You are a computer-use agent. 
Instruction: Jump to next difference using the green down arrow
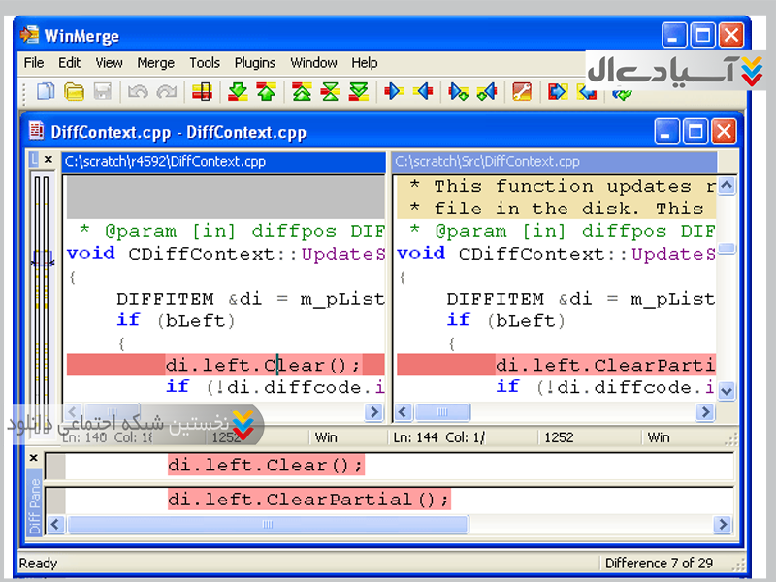[238, 92]
